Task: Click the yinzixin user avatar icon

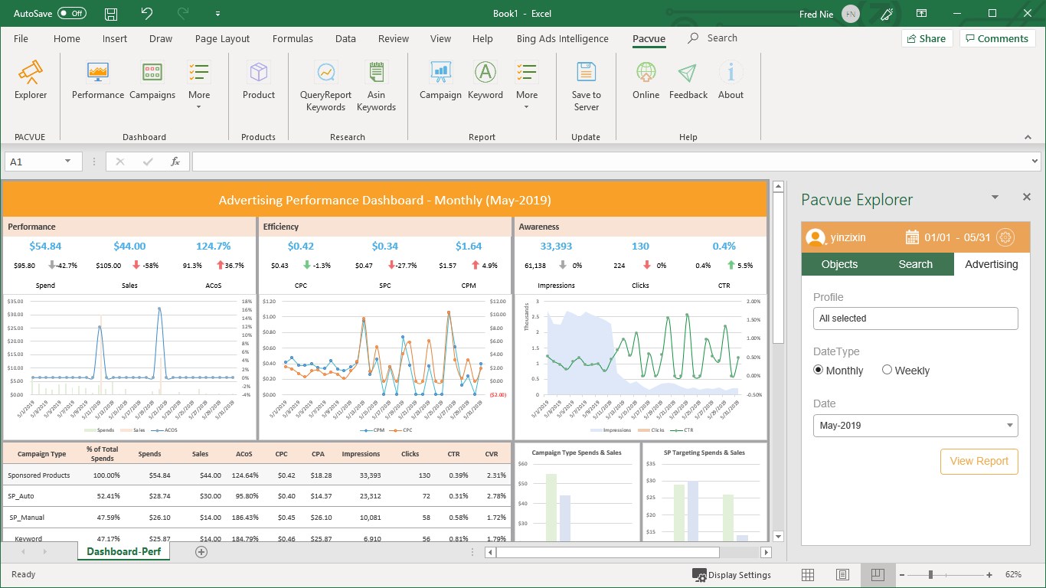Action: tap(816, 237)
